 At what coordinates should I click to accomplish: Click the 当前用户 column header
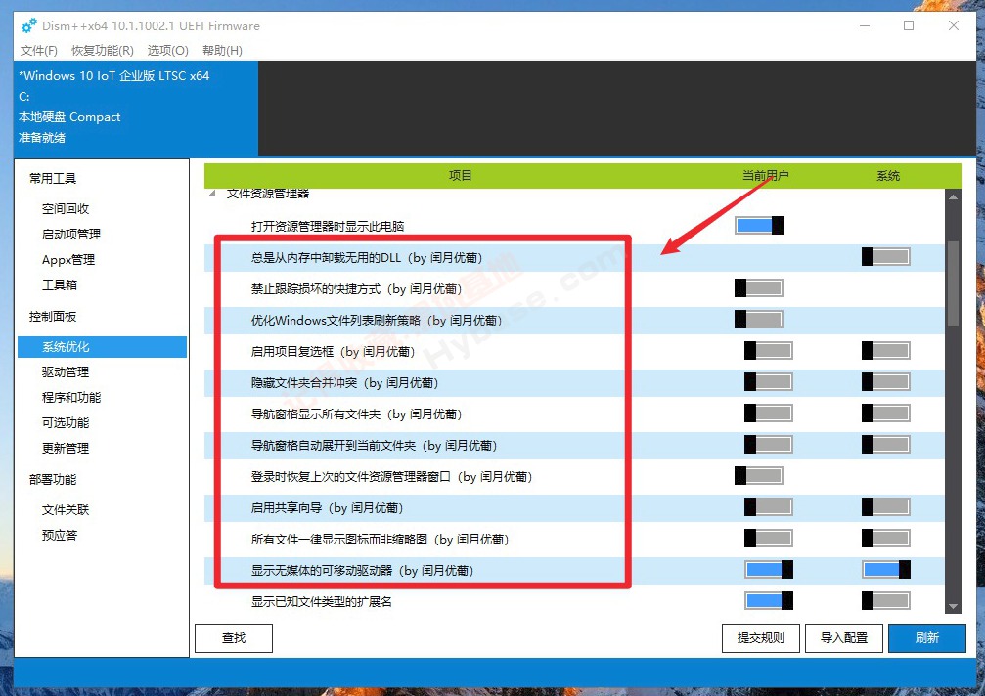click(765, 175)
